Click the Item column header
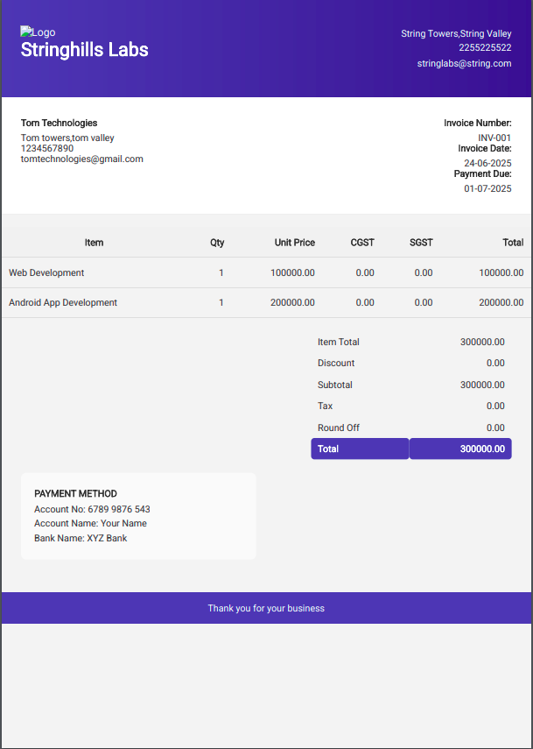 pyautogui.click(x=94, y=243)
